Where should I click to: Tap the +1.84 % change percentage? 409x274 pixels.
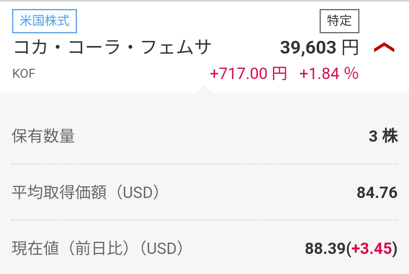329,73
